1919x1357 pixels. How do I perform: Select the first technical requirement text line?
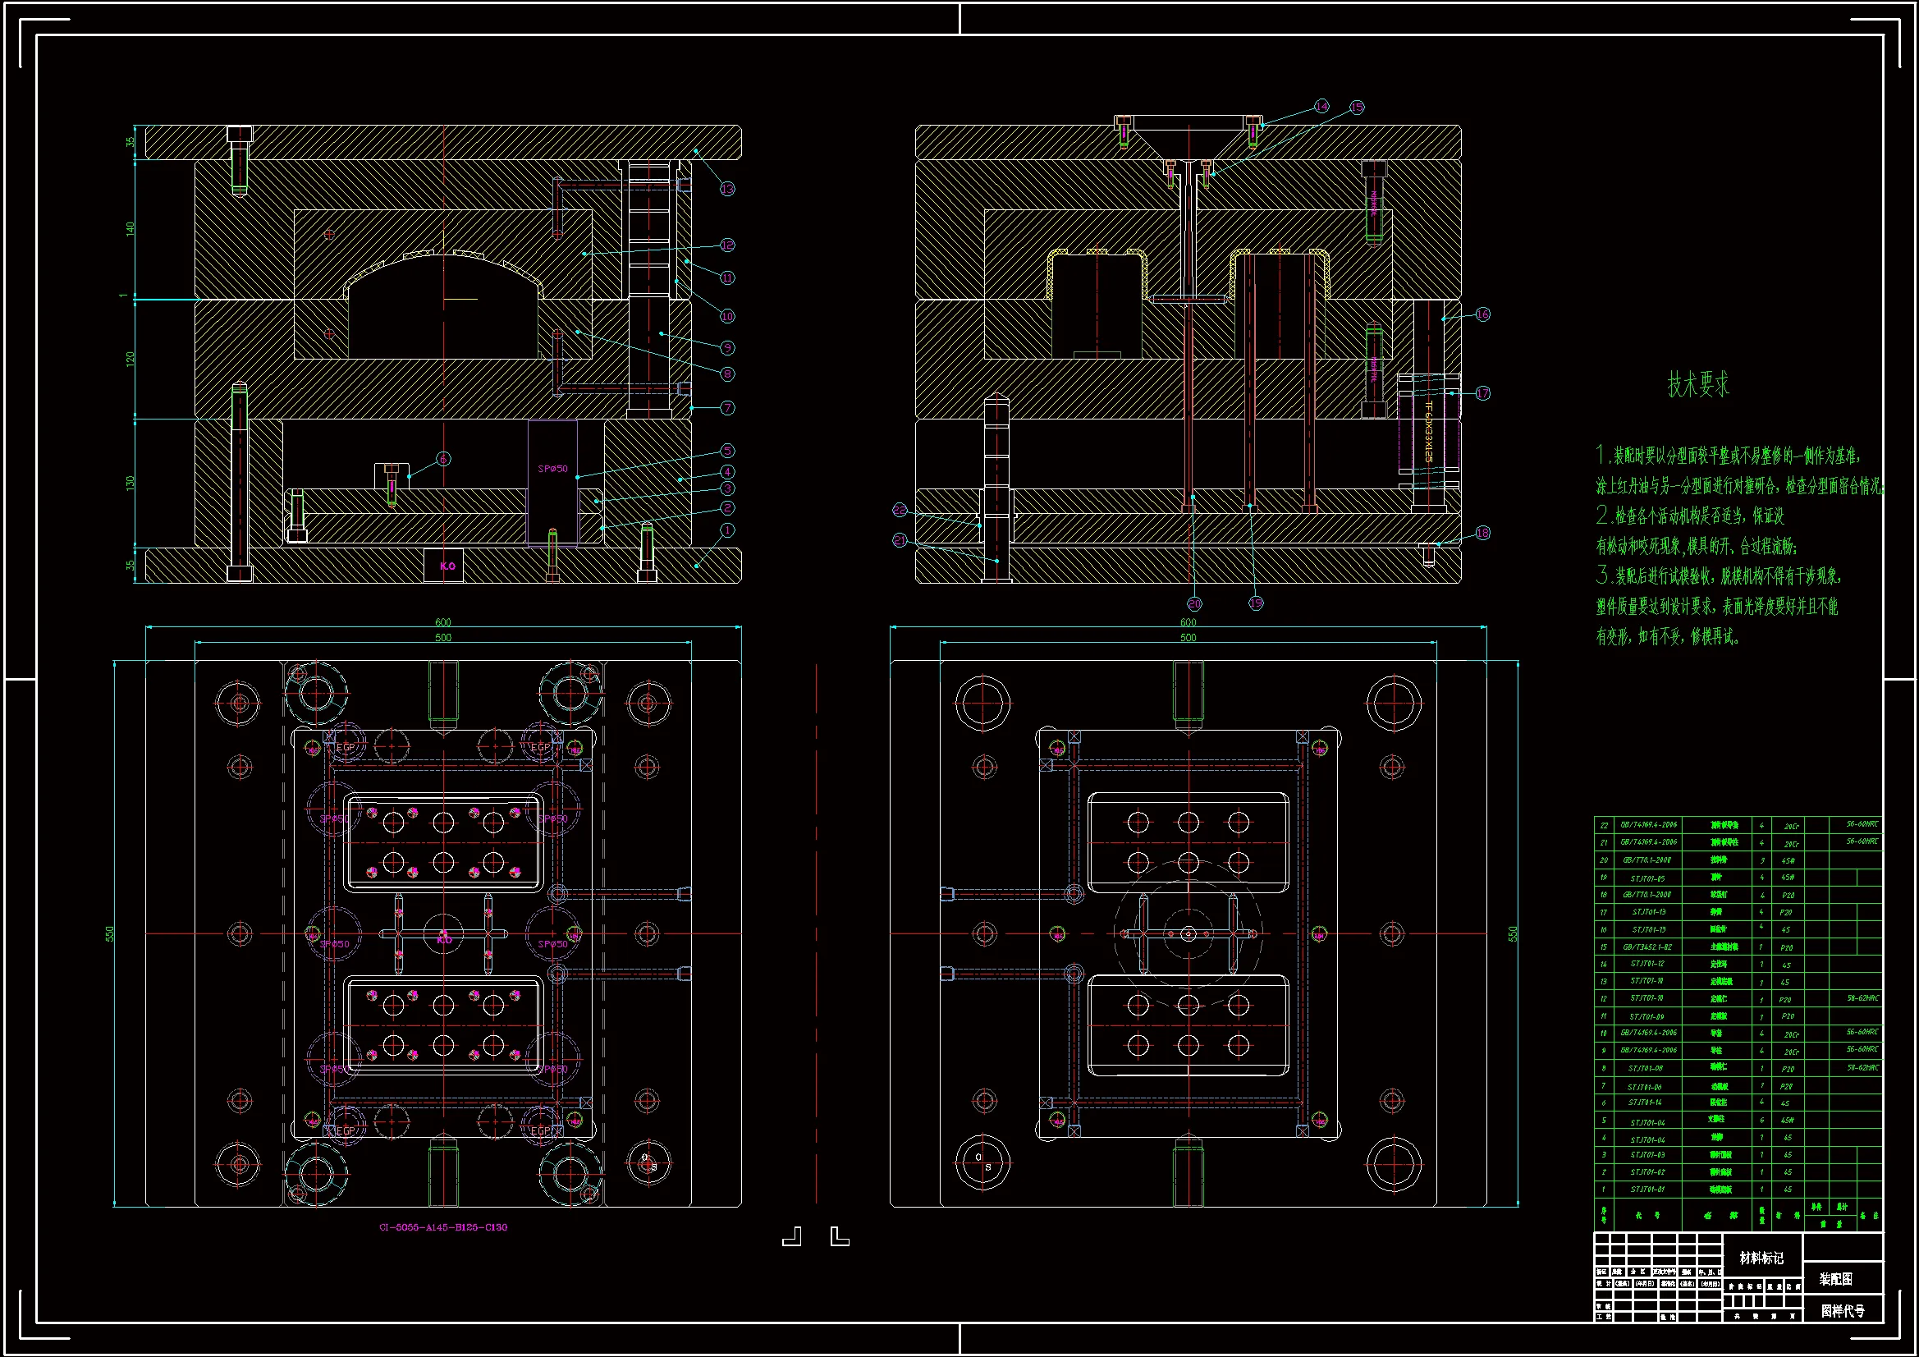tap(1727, 456)
